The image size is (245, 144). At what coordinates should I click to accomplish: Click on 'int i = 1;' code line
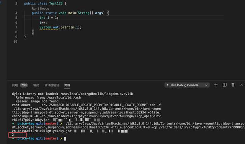(x=49, y=18)
